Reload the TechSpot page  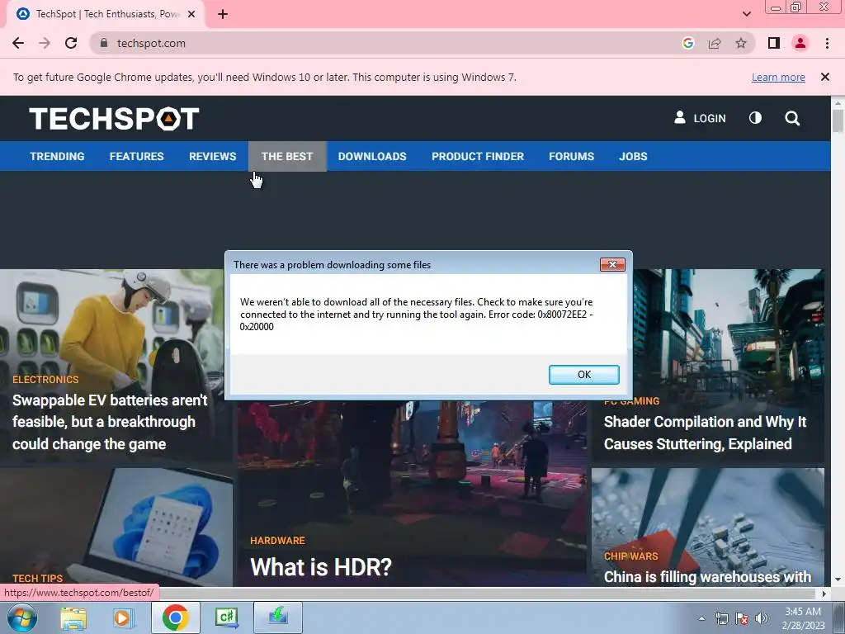pyautogui.click(x=71, y=43)
